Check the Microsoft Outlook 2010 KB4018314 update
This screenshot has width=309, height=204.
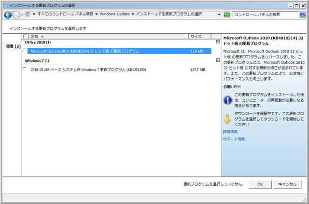tap(25, 51)
